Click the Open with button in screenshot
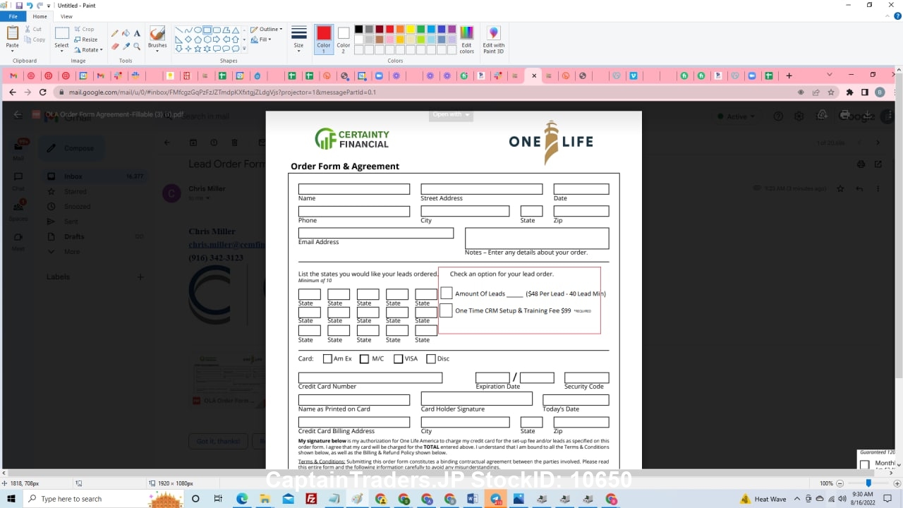Viewport: 903px width, 508px height. pos(451,114)
